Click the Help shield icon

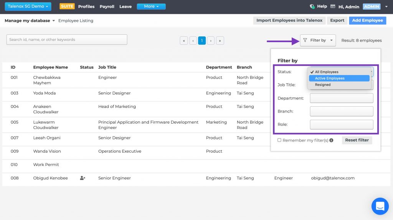click(312, 7)
